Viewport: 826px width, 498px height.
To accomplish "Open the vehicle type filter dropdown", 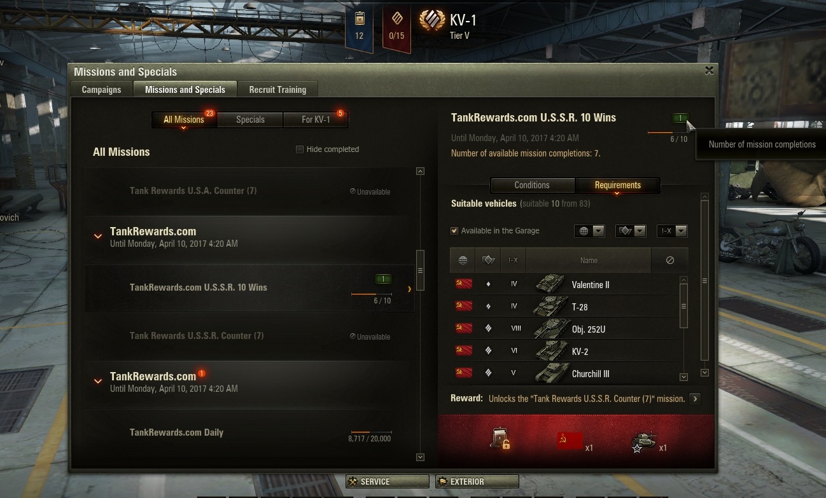I will (x=631, y=231).
